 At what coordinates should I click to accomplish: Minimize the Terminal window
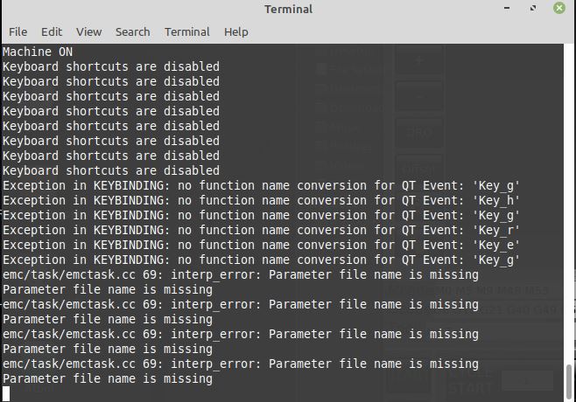tap(507, 8)
